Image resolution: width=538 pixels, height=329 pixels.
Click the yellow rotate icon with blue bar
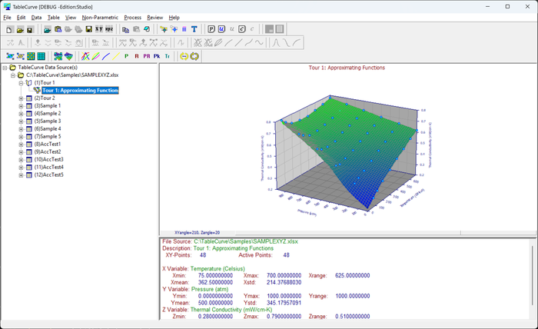click(x=184, y=56)
